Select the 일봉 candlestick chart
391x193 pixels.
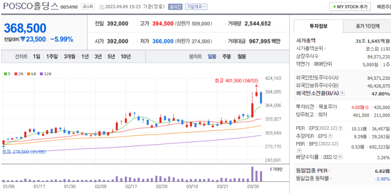pyautogui.click(x=212, y=57)
